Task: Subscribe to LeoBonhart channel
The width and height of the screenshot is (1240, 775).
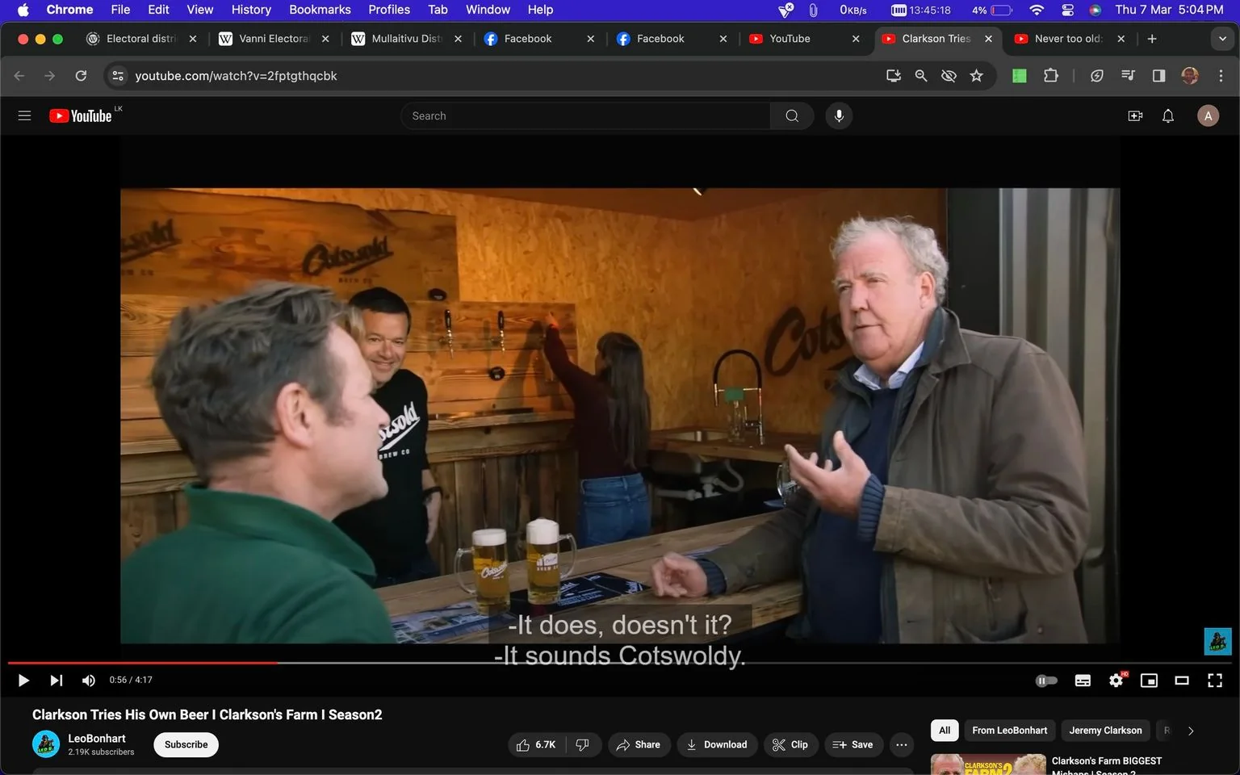Action: [x=186, y=744]
